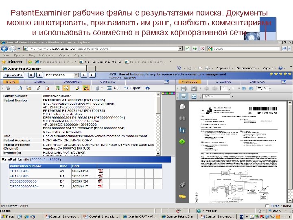This screenshot has height=220, width=293.
Task: Click the green question mark help icon
Action: click(x=182, y=142)
